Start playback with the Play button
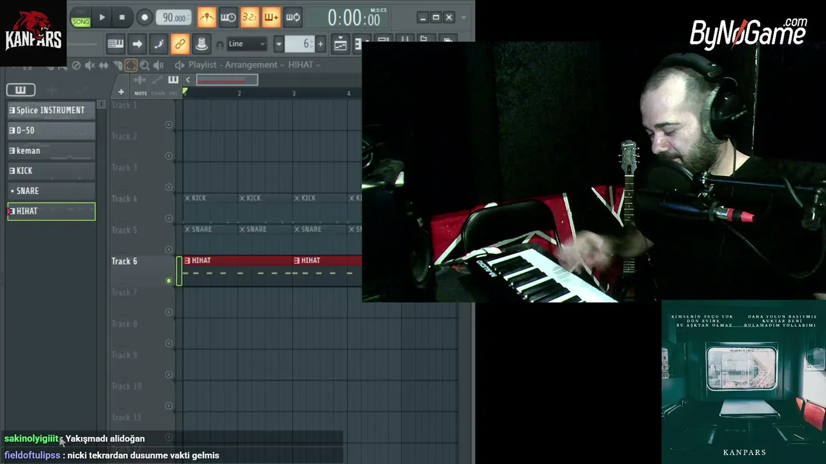Viewport: 826px width, 464px height. [102, 17]
